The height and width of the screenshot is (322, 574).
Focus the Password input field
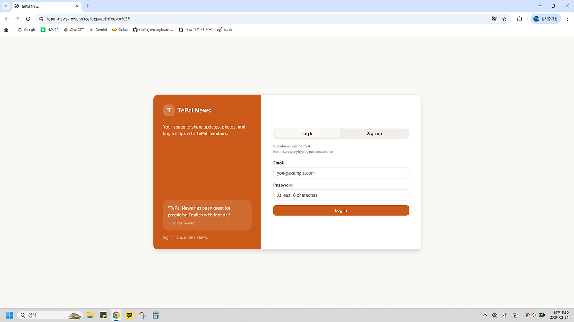point(341,195)
